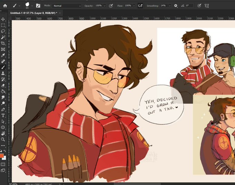The image size is (235, 185).
Task: Open the Opacity slider dropdown arrow
Action: pyautogui.click(x=105, y=6)
